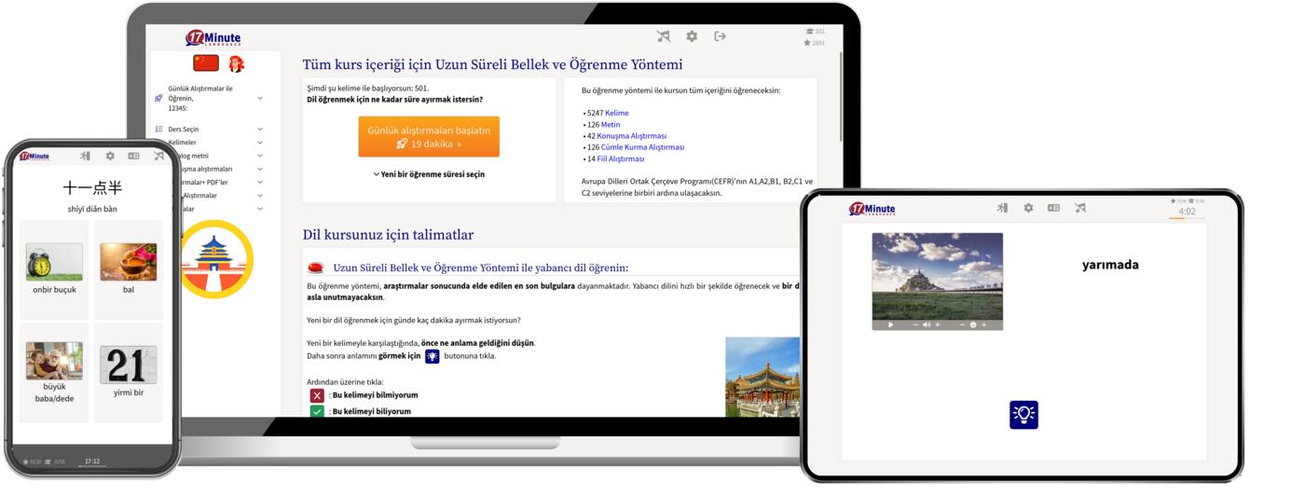Click the exit icon in tablet header
The height and width of the screenshot is (496, 1305).
click(1002, 208)
